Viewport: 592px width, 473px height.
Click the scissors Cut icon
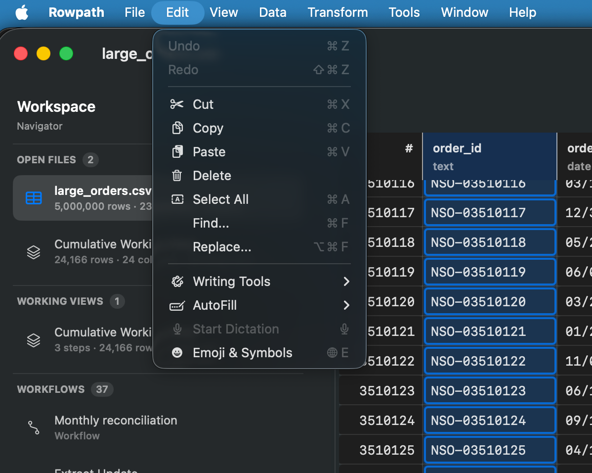click(x=177, y=104)
